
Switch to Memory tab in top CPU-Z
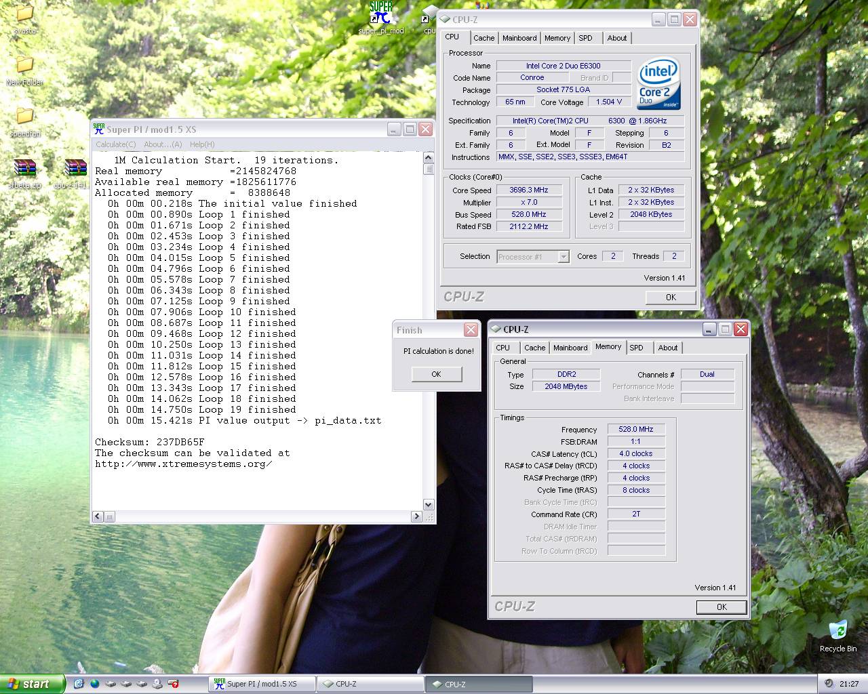tap(557, 38)
